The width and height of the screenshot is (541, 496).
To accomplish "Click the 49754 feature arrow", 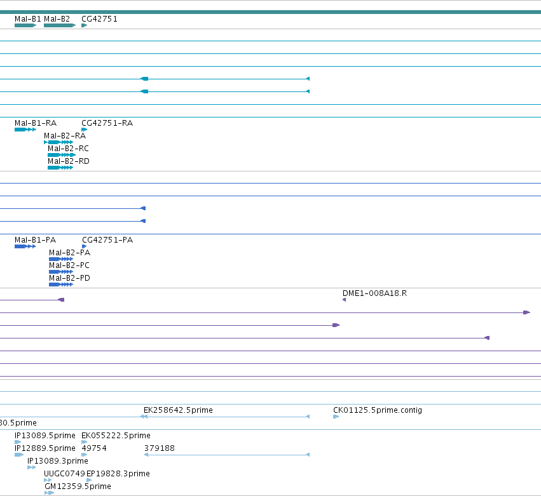I will (84, 455).
